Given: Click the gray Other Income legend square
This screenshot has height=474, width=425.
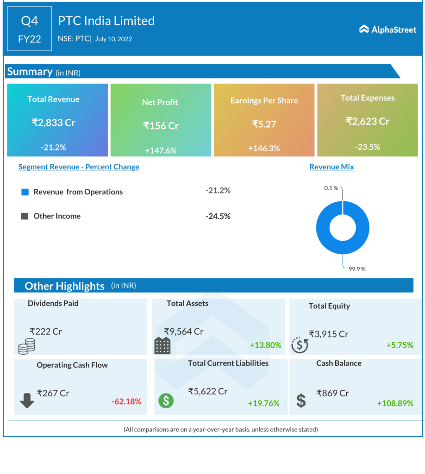Looking at the screenshot, I should tap(25, 216).
